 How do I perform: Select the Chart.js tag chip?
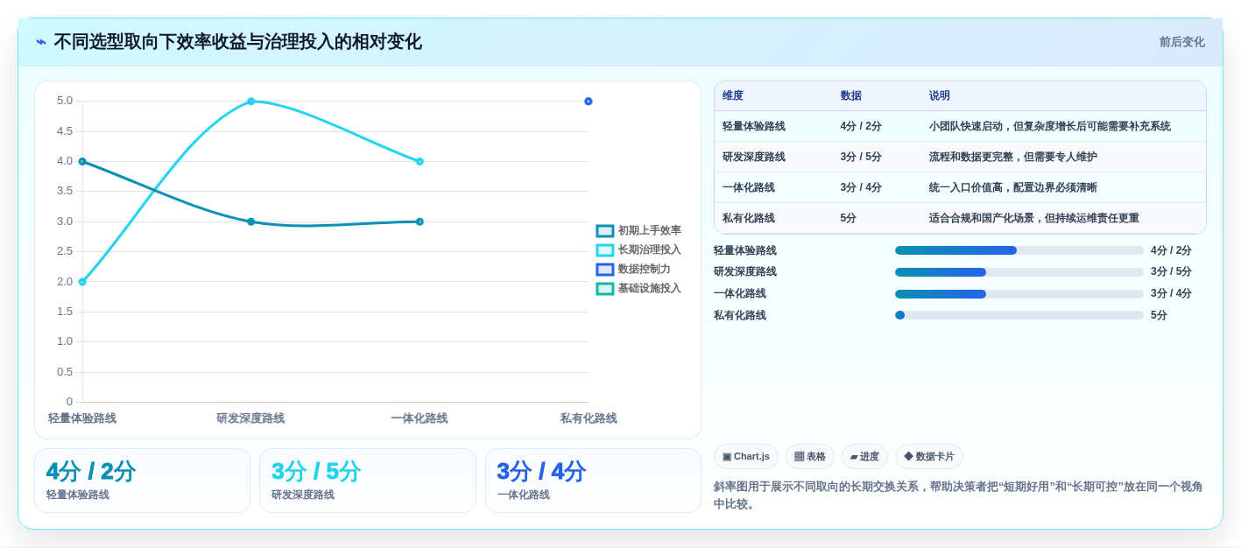click(x=746, y=457)
